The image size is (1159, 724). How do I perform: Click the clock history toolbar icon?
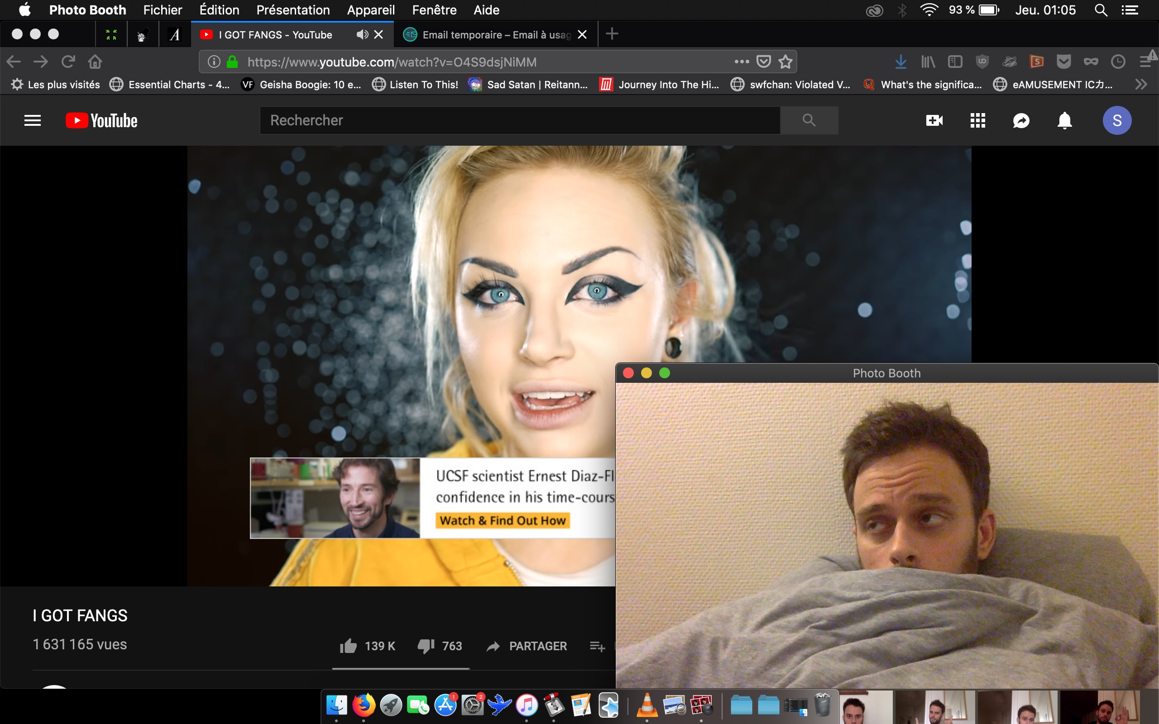[1118, 61]
